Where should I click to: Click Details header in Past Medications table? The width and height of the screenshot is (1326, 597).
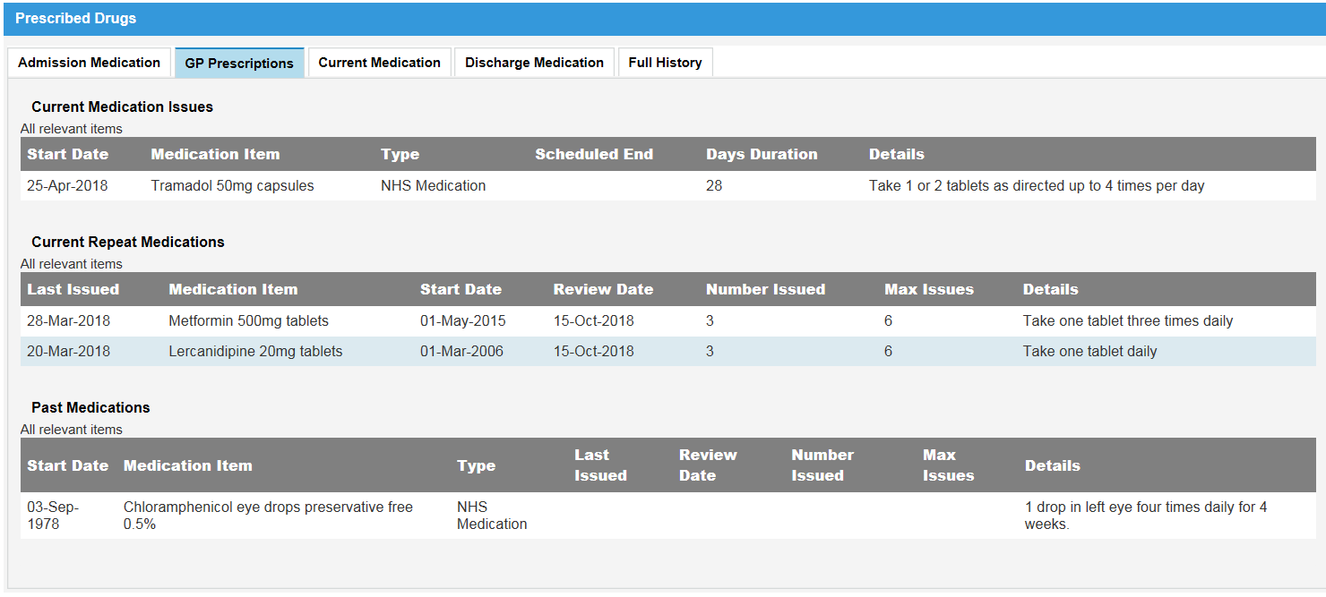[1053, 465]
